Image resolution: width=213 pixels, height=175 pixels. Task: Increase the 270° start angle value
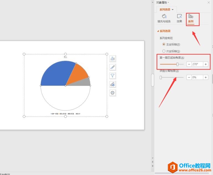click(206, 64)
